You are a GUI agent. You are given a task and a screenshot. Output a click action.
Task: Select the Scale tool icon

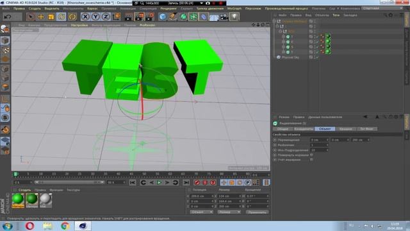pos(51,17)
